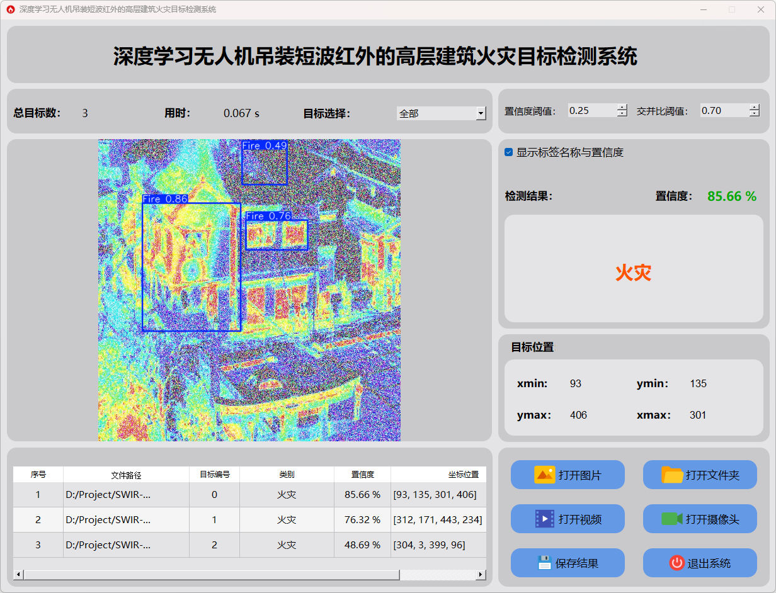776x593 pixels.
Task: Click the film icon on 打开视频 button
Action: 544,519
